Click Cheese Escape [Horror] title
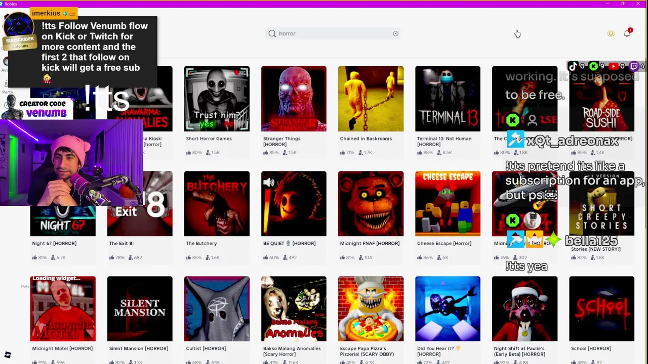This screenshot has width=648, height=364. (444, 243)
